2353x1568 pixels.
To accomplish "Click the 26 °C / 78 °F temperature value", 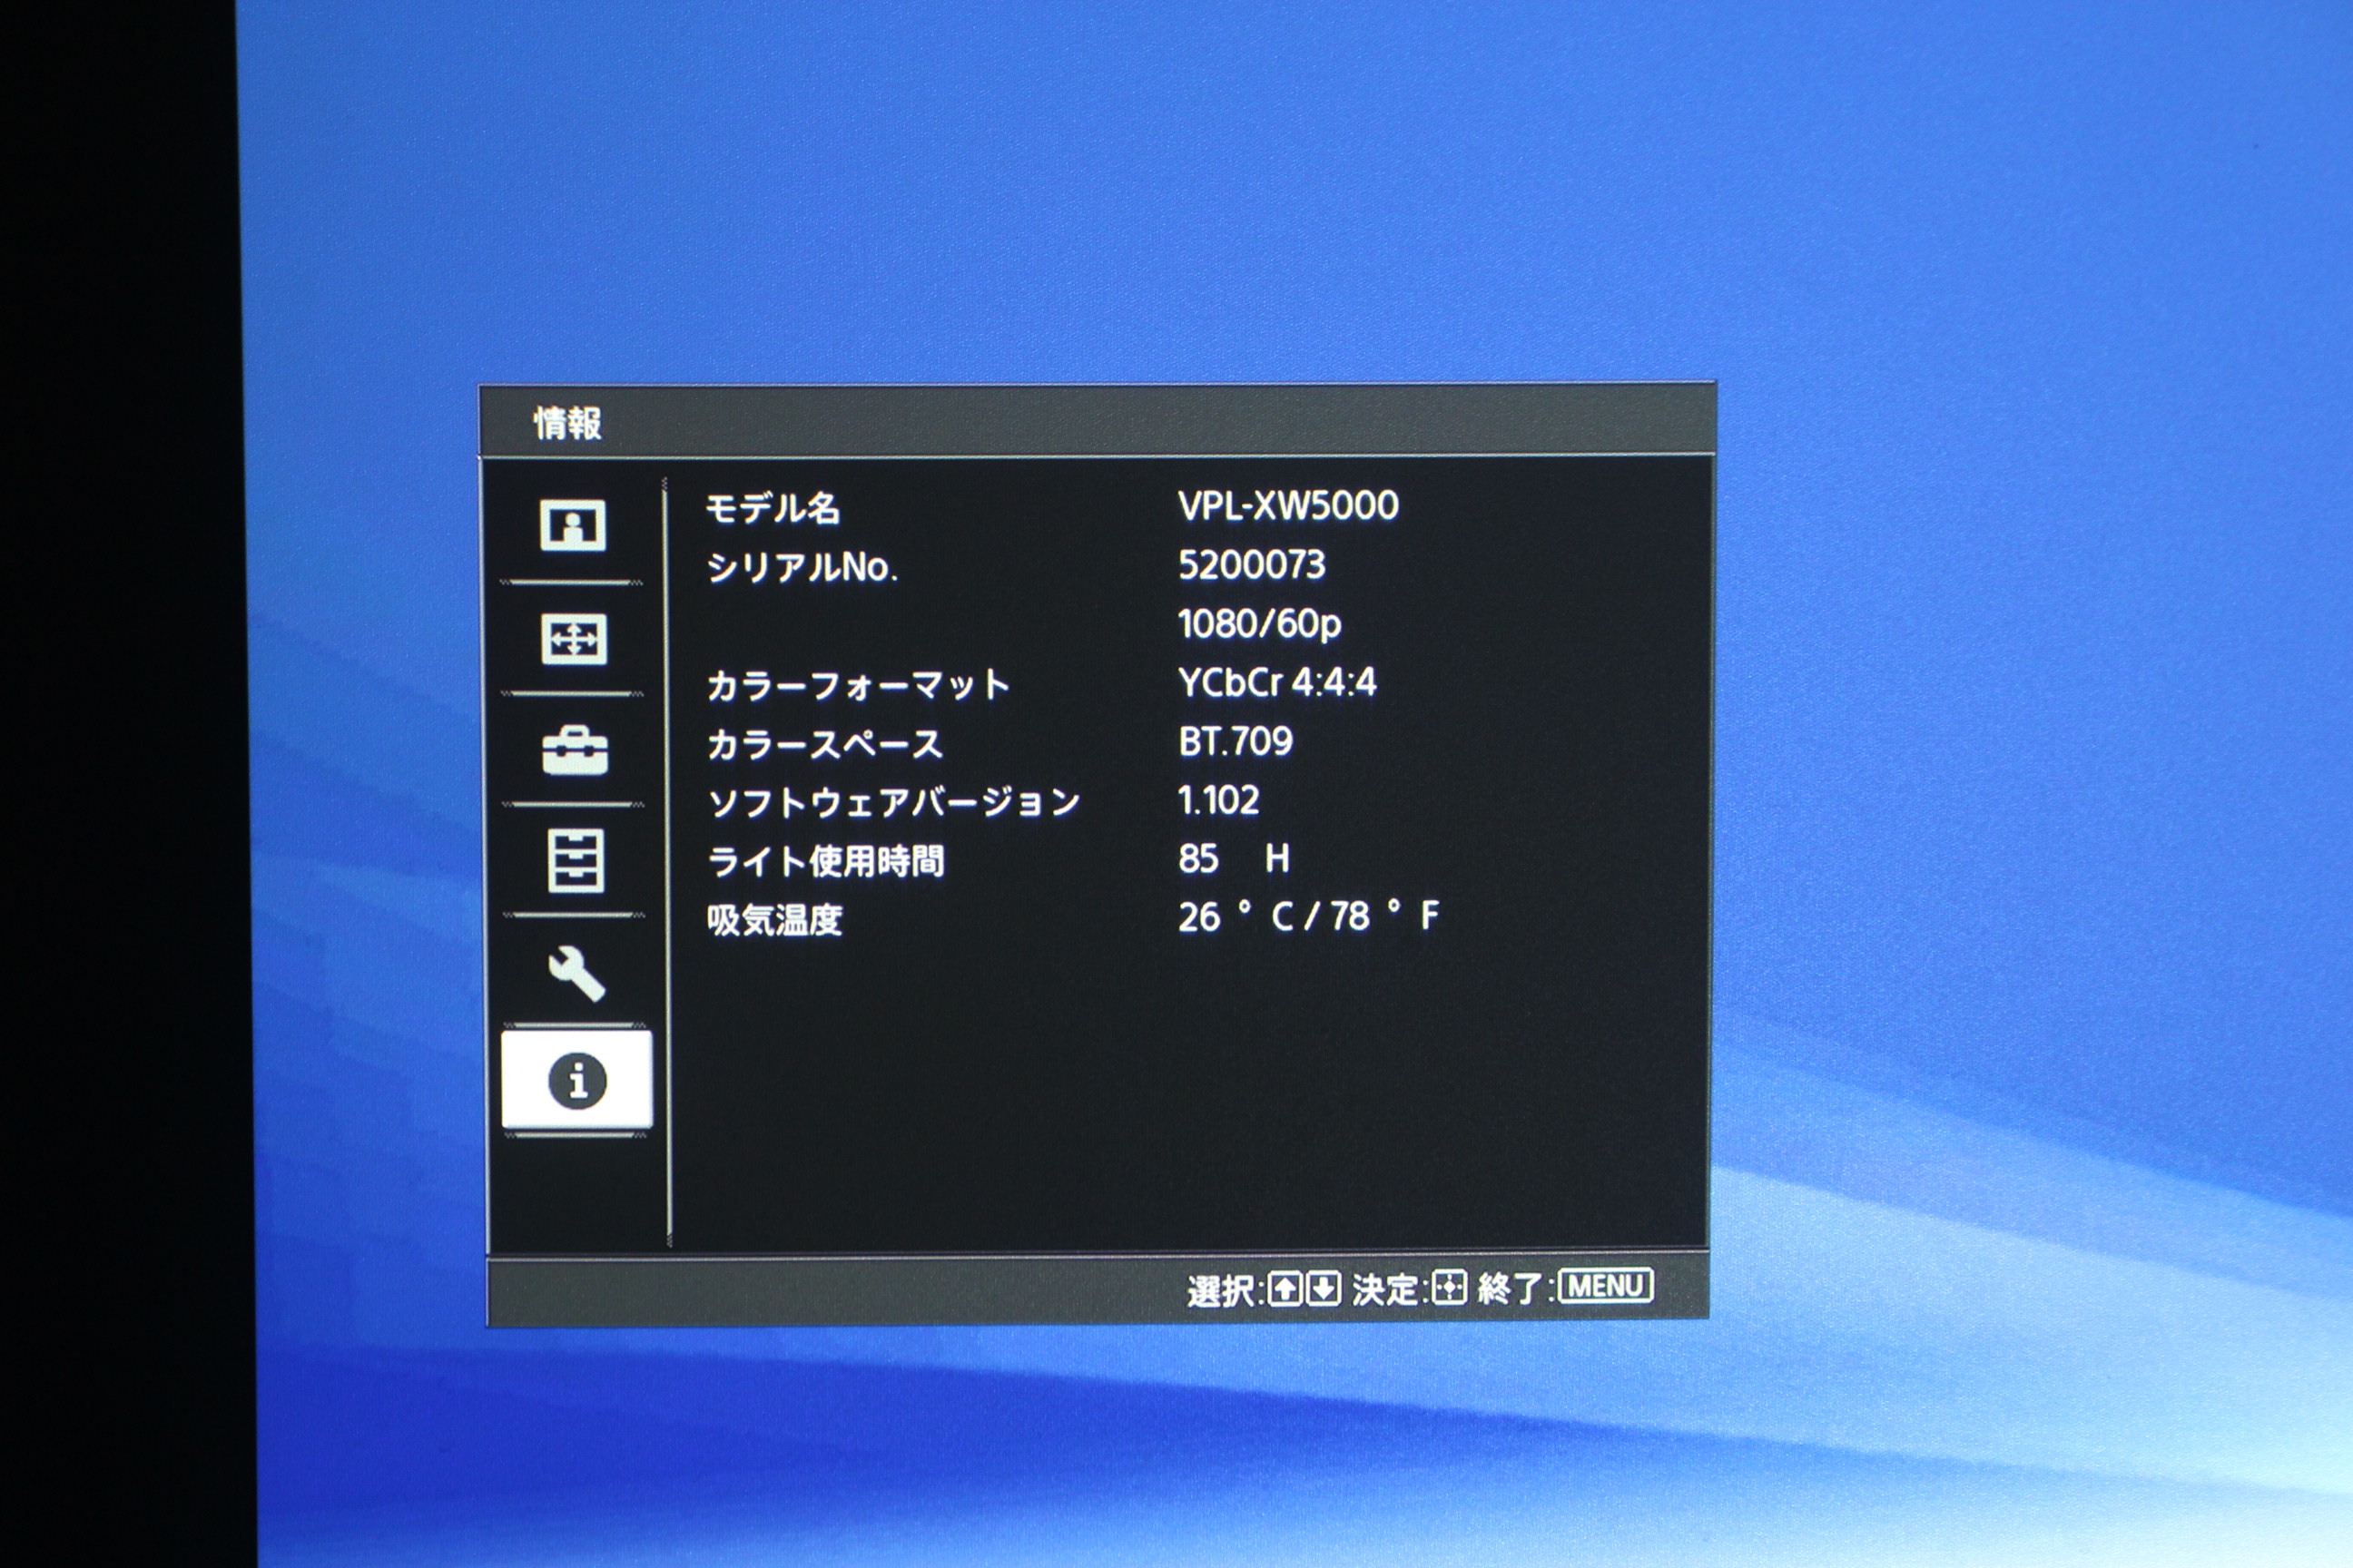I will point(1310,916).
